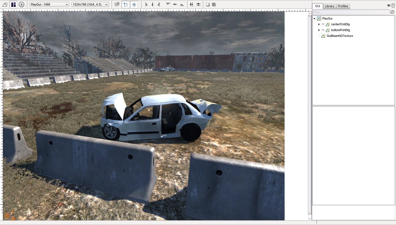Expand the centerPrintDlg node
The width and height of the screenshot is (396, 225).
pyautogui.click(x=319, y=24)
